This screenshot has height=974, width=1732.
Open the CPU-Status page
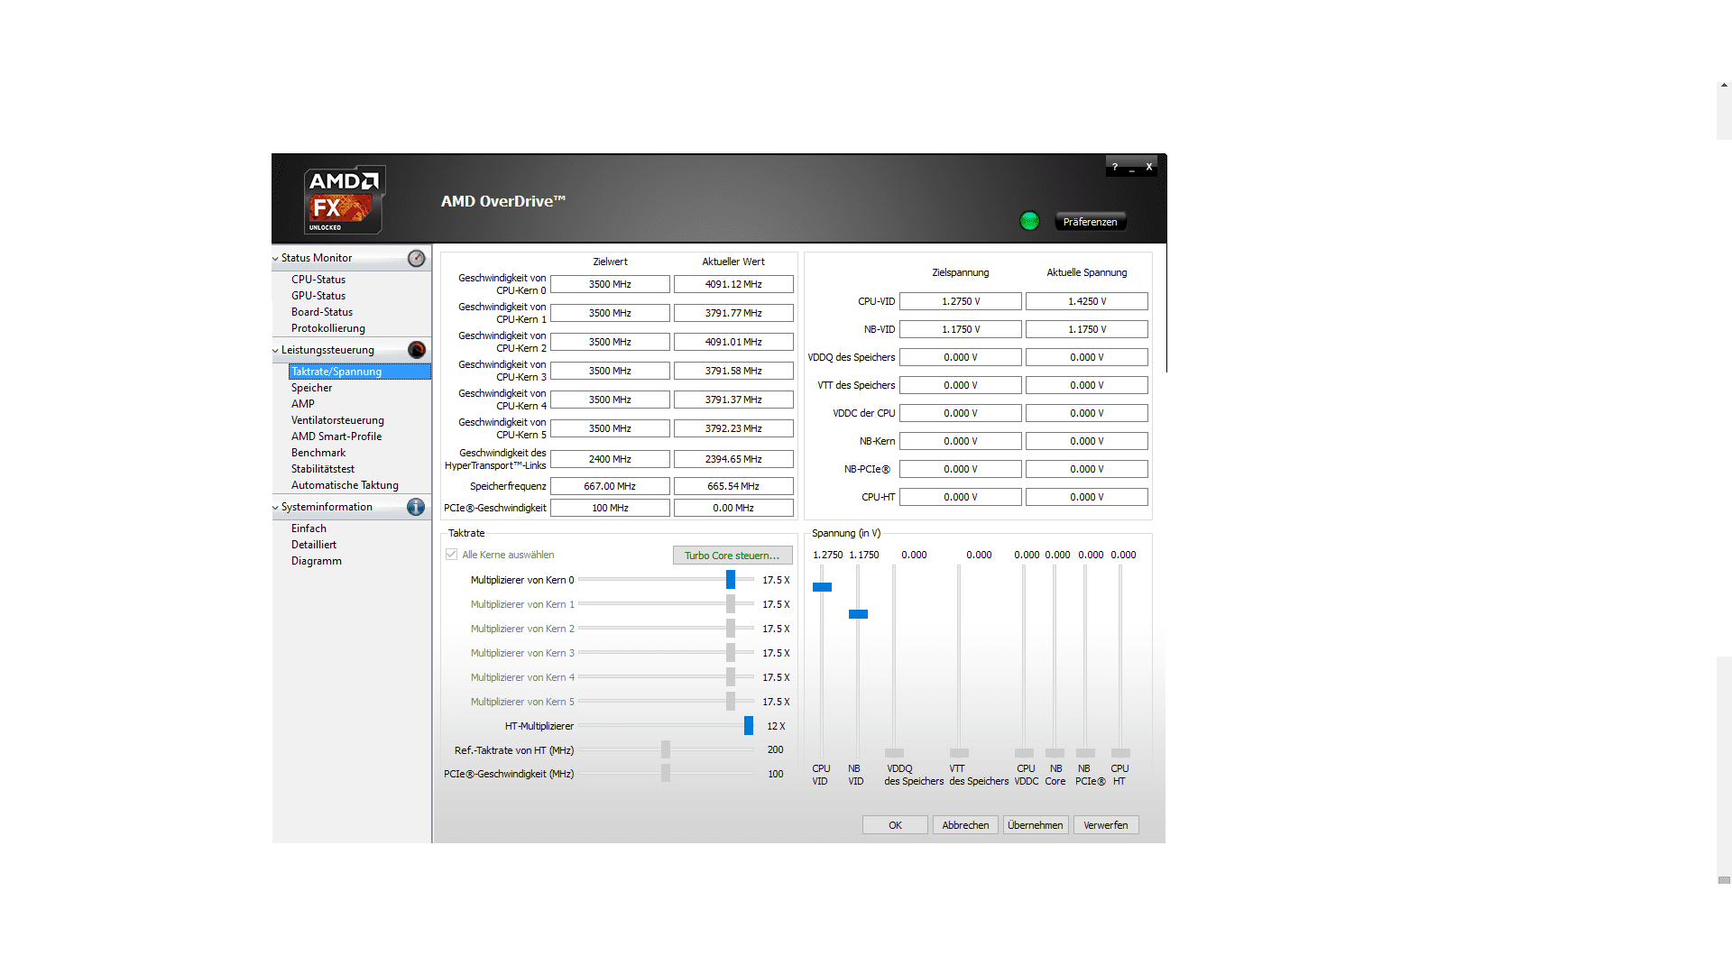318,280
